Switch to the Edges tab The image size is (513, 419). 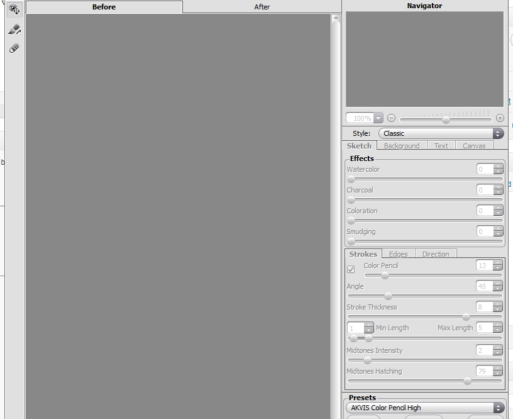point(398,254)
